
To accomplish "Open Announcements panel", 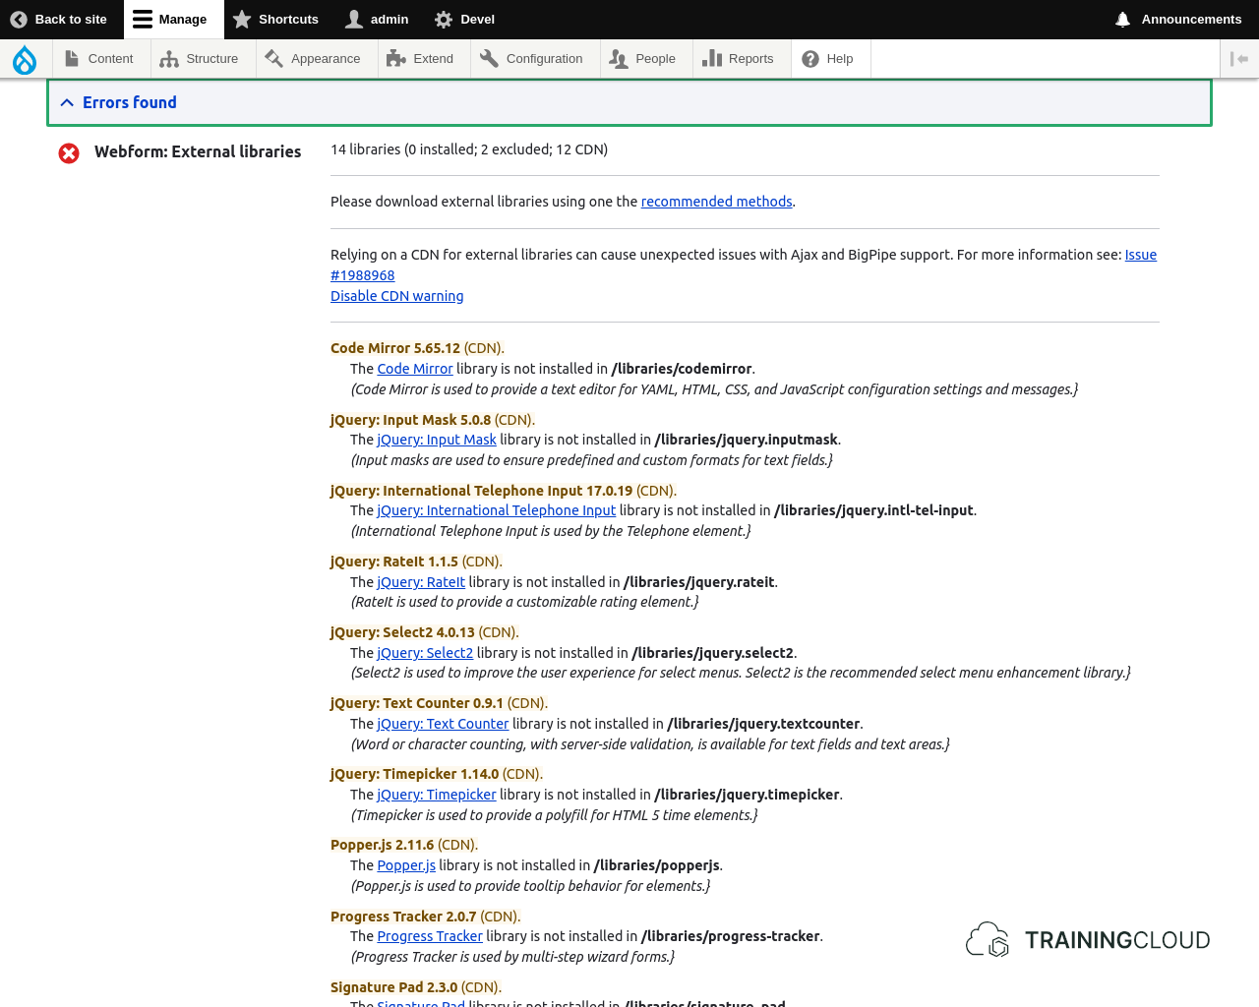I will 1178,20.
